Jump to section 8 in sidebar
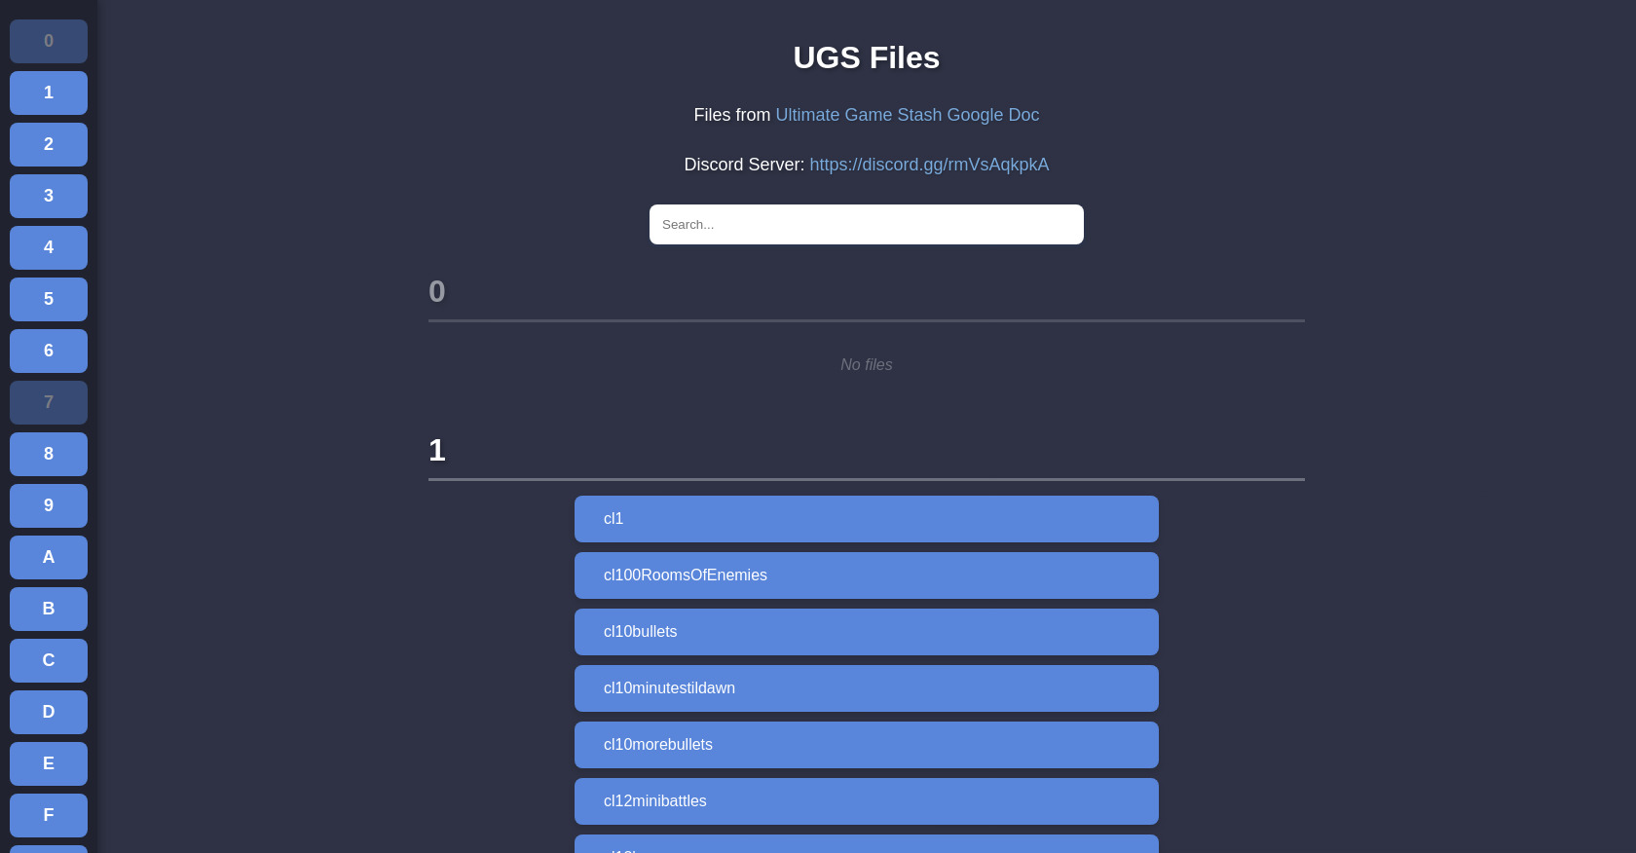The height and width of the screenshot is (853, 1636). pyautogui.click(x=49, y=454)
